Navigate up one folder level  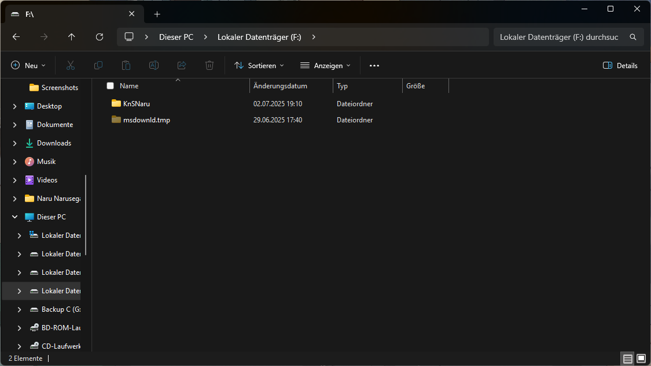point(71,37)
